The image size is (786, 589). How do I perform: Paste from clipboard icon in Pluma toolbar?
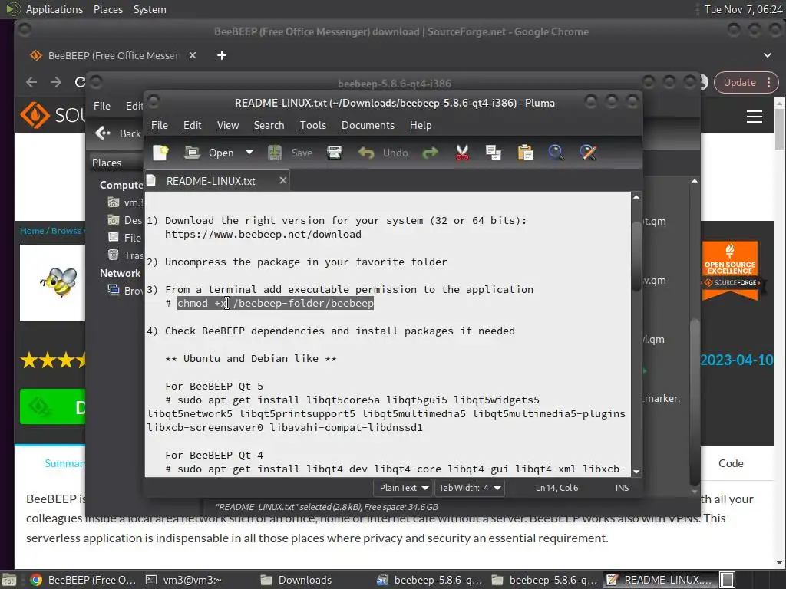(525, 153)
